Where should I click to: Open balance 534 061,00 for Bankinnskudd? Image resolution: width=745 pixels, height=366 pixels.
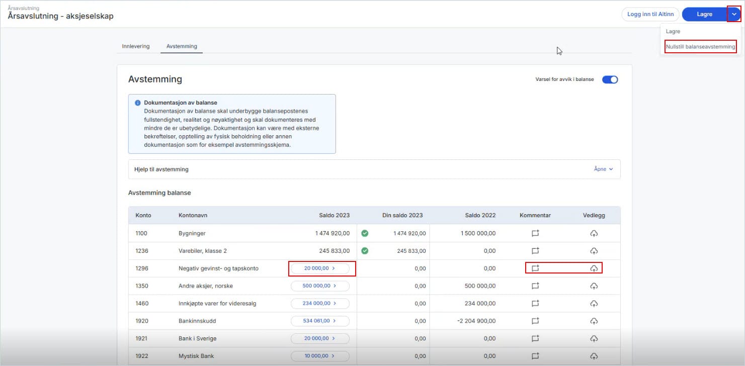coord(320,321)
